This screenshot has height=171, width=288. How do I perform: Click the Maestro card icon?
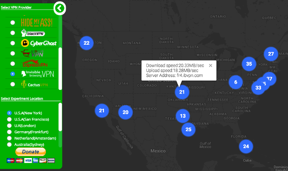11,161
